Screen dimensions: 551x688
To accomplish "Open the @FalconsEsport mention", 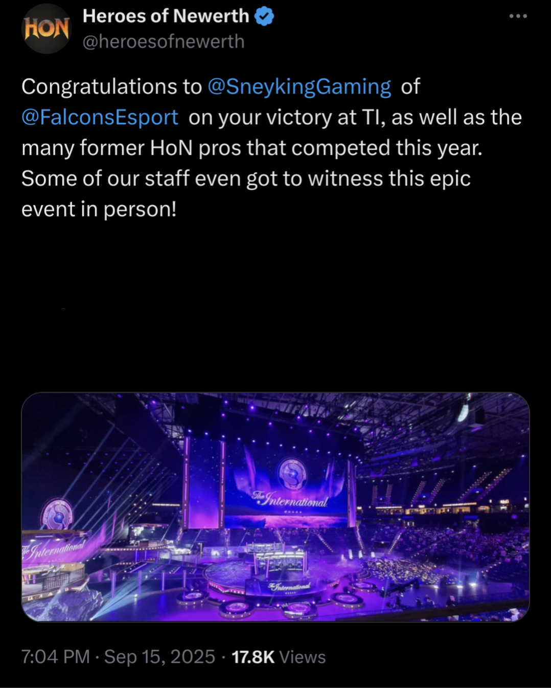I will (x=100, y=117).
